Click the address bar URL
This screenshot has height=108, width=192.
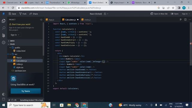click(x=61, y=8)
